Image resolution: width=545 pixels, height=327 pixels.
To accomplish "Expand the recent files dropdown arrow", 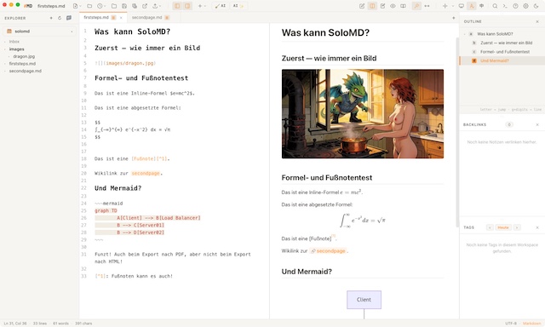I will pos(105,6).
